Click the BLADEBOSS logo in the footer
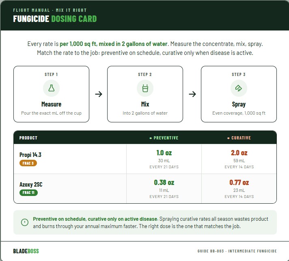This screenshot has width=289, height=261. tap(26, 251)
